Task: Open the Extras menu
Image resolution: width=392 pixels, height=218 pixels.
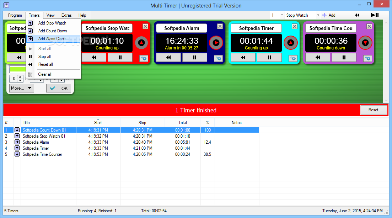Action: coord(66,15)
